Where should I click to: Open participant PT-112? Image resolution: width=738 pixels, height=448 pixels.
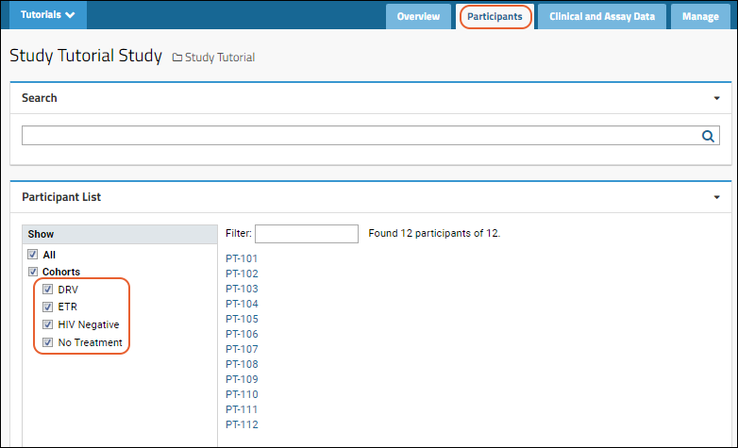242,424
